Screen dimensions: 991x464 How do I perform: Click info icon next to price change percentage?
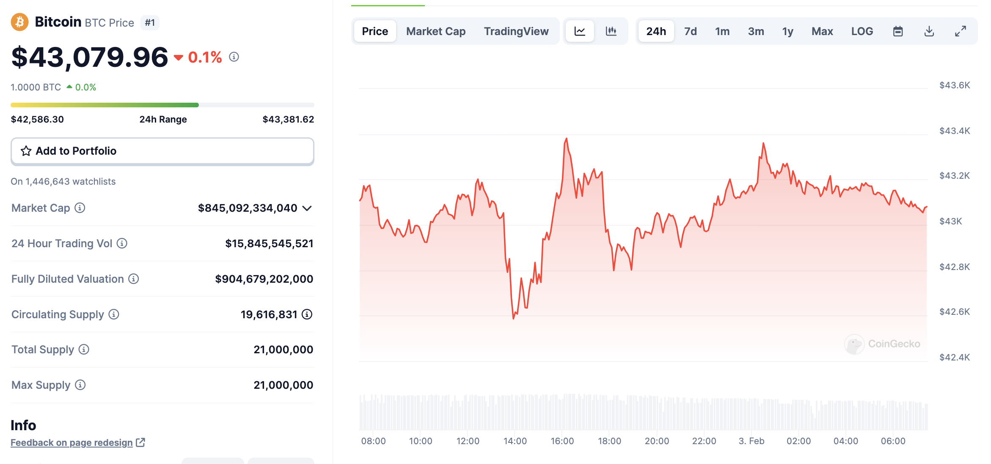point(234,57)
